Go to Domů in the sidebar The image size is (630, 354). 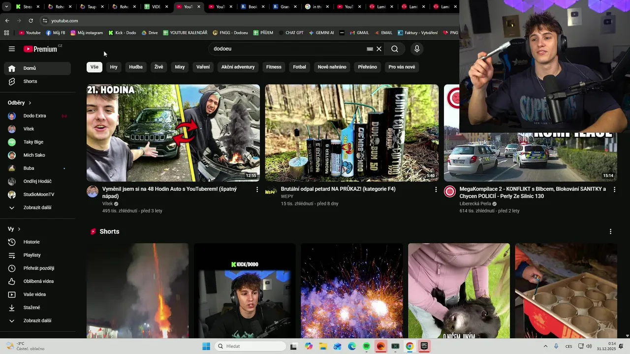(37, 68)
